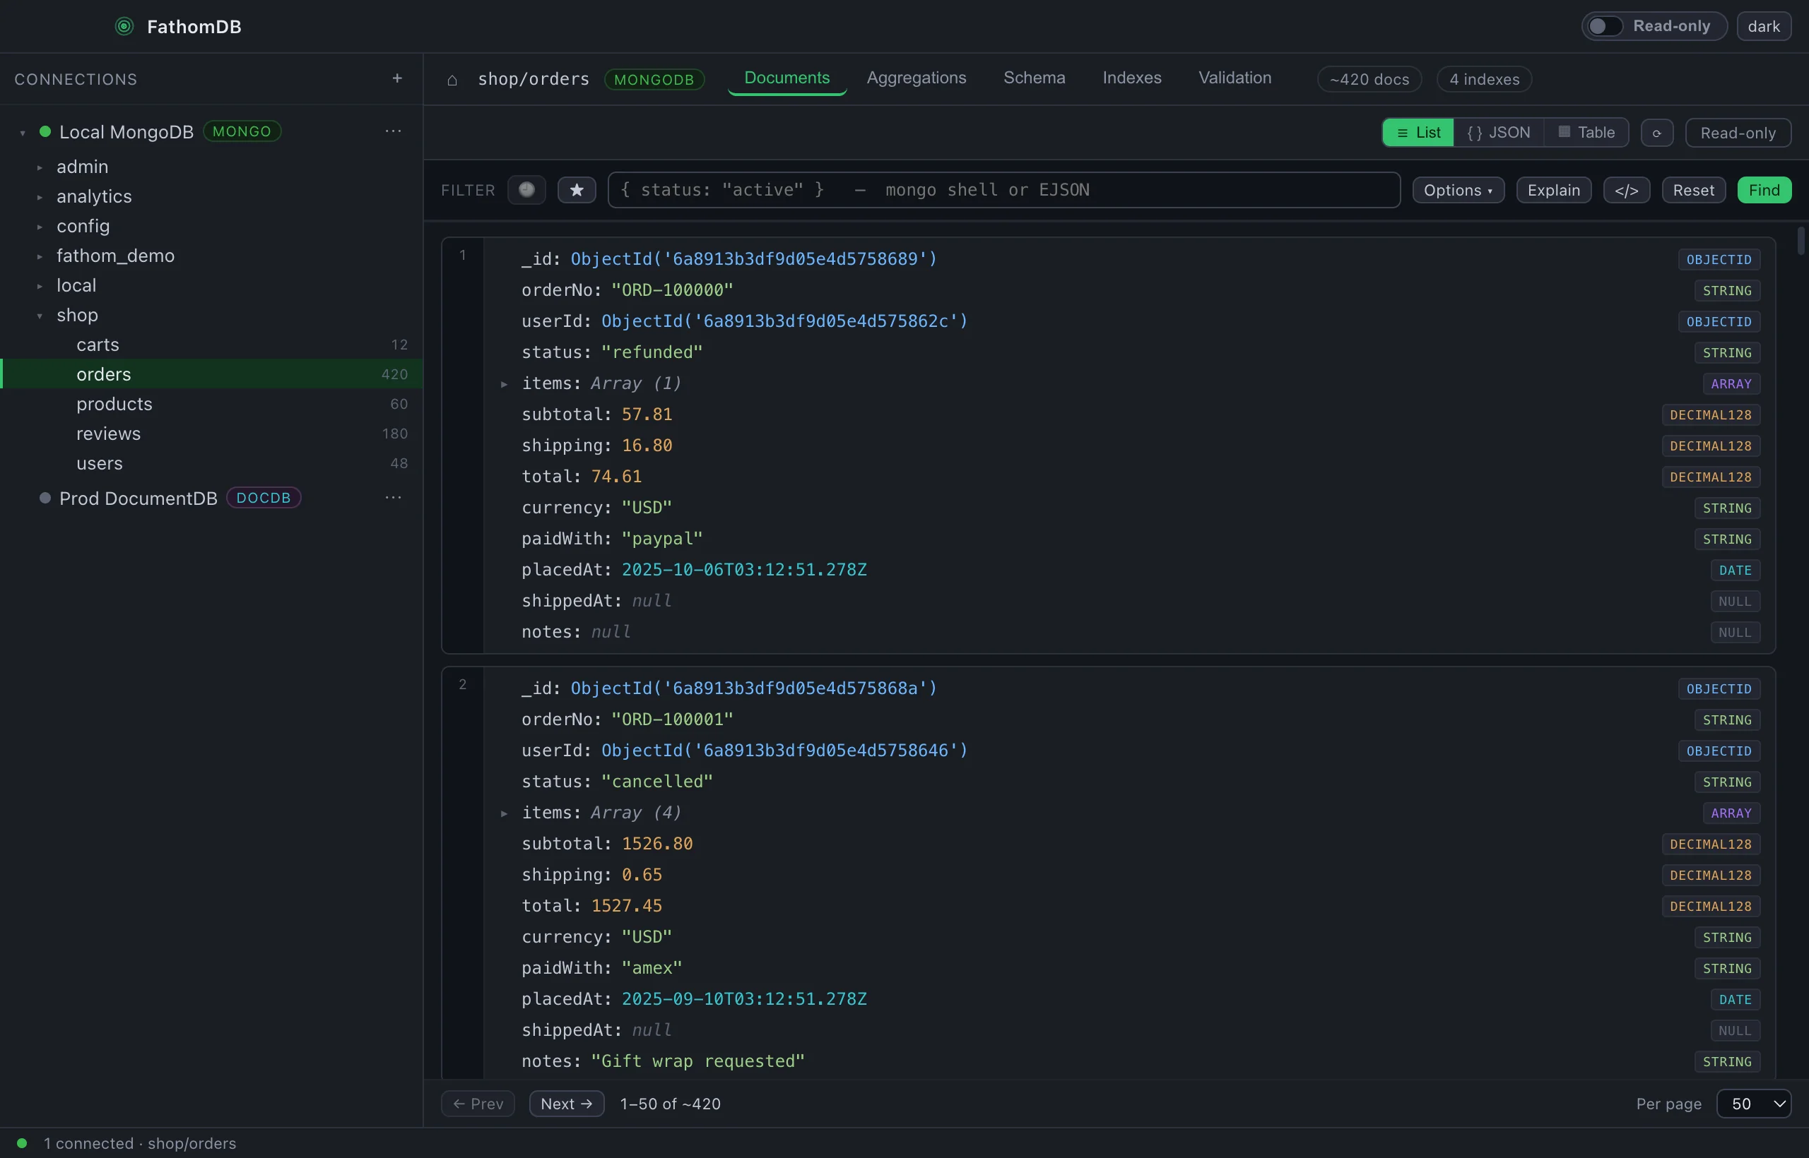Screen dimensions: 1809x1158
Task: Open saved filters star button
Action: [577, 189]
